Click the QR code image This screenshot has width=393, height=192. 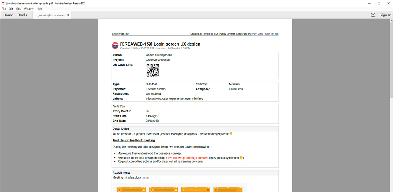(153, 71)
